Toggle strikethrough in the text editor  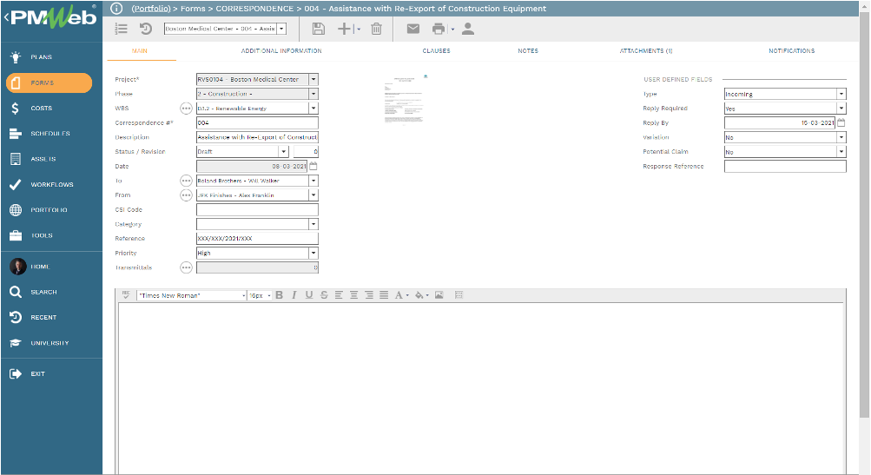324,295
